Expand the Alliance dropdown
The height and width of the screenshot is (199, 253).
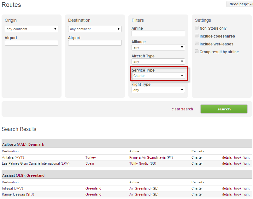(158, 47)
